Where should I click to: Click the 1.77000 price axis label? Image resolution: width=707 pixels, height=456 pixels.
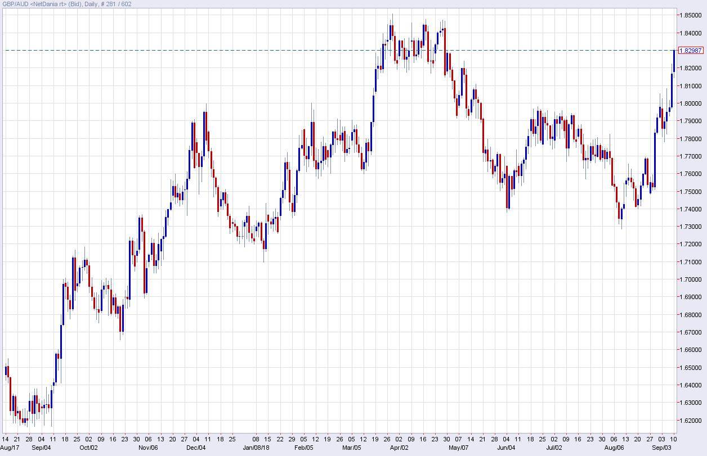tap(691, 156)
